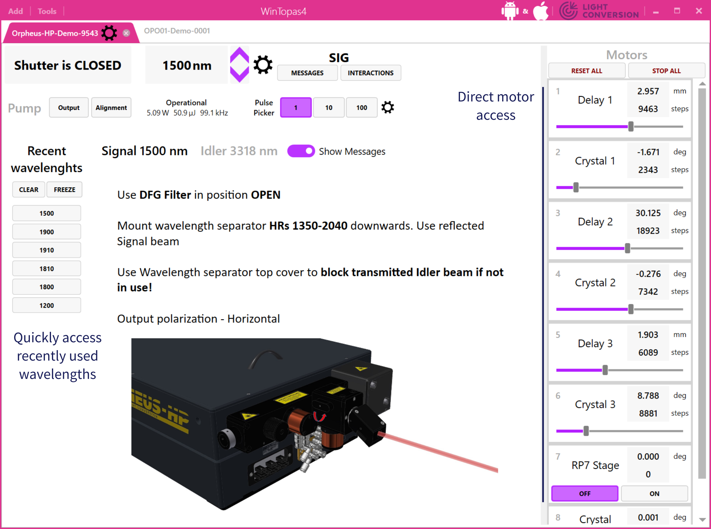711x529 pixels.
Task: Select recent wavelength 1800
Action: click(x=47, y=287)
